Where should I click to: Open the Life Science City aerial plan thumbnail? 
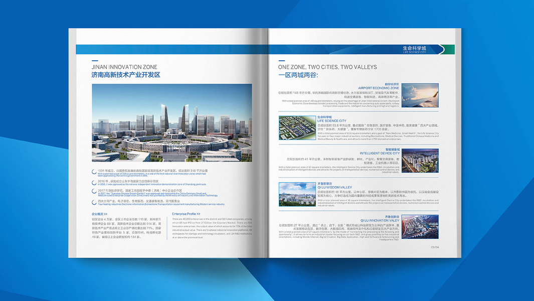pos(297,128)
